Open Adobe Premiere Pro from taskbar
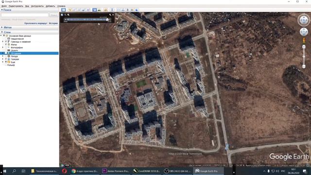 point(116,171)
